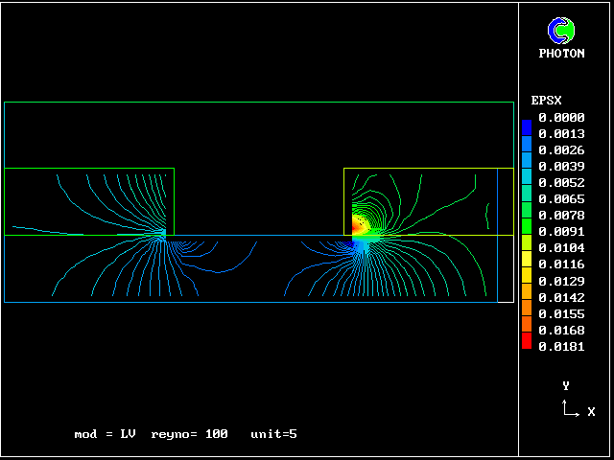This screenshot has height=460, width=614.
Task: Click the 0.0091 legend value
Action: pyautogui.click(x=561, y=232)
